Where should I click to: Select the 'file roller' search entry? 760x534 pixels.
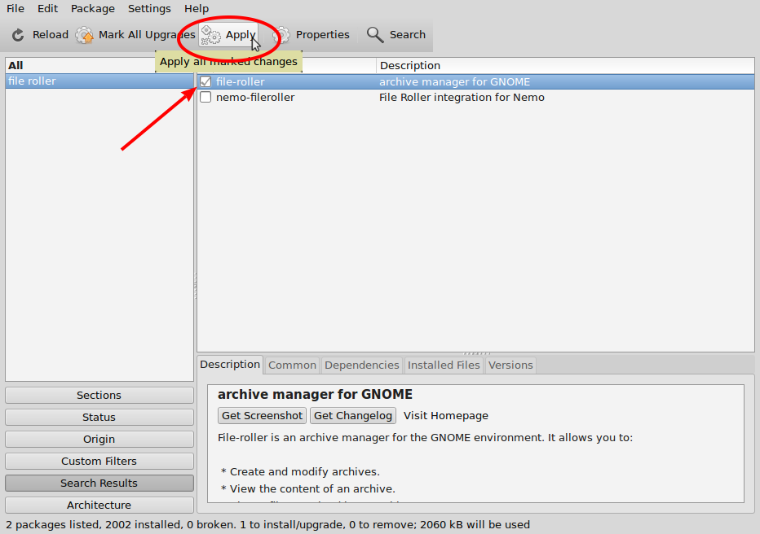pyautogui.click(x=99, y=81)
